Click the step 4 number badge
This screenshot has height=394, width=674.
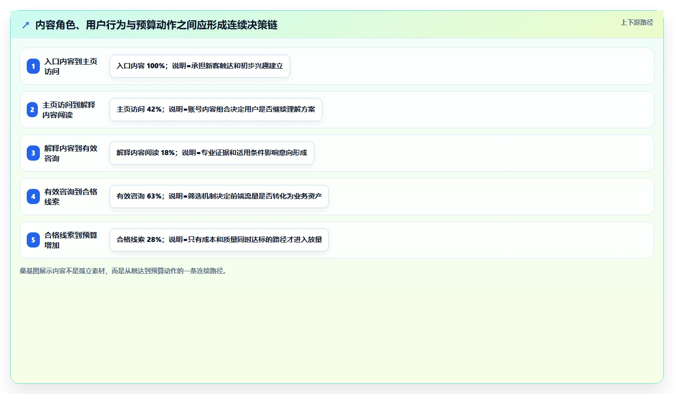(33, 196)
